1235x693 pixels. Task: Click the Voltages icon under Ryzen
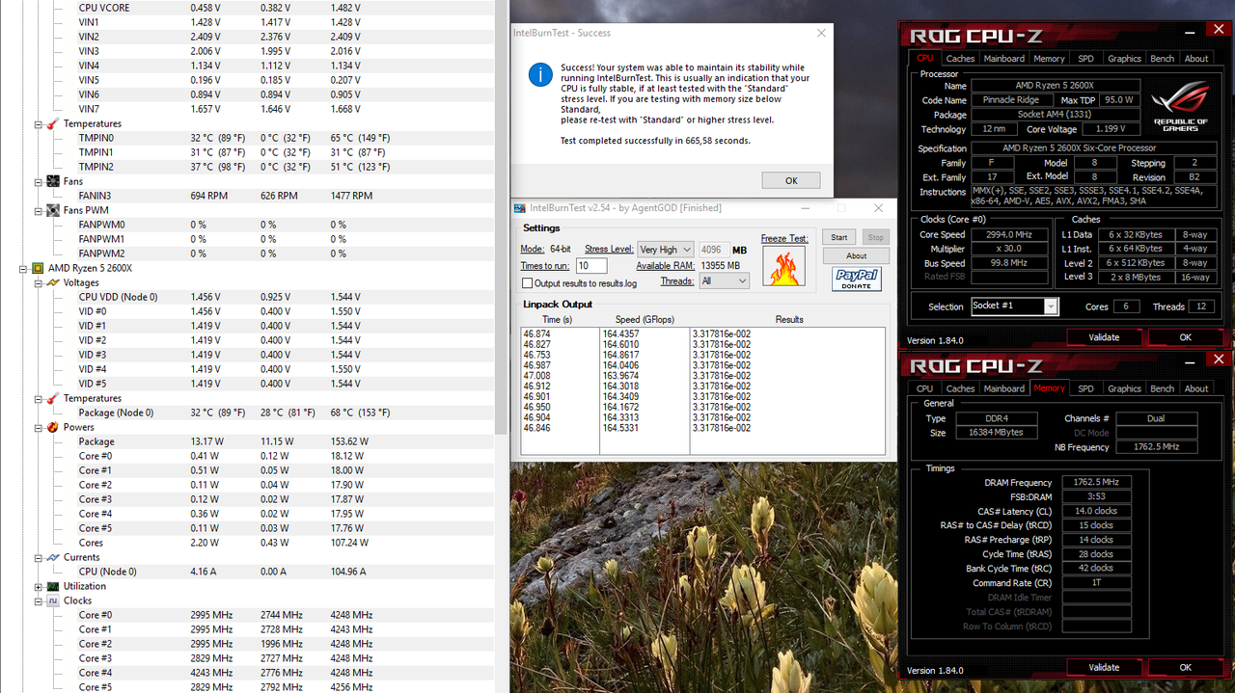click(x=52, y=282)
